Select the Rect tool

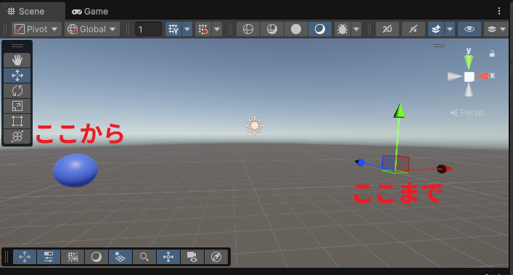point(17,121)
